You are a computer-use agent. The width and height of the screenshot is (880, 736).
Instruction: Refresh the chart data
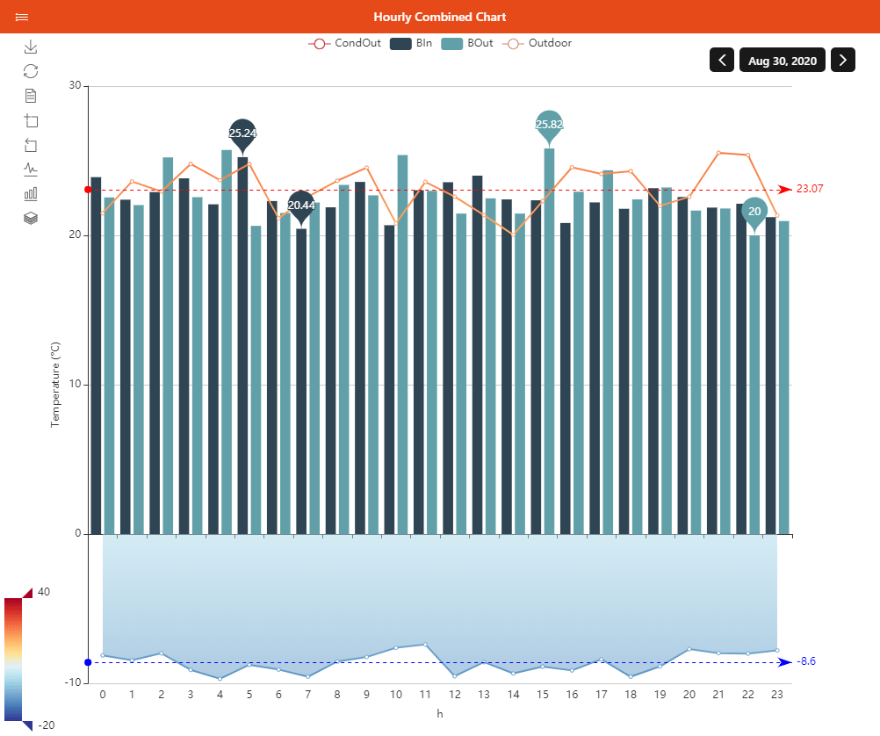(x=31, y=70)
